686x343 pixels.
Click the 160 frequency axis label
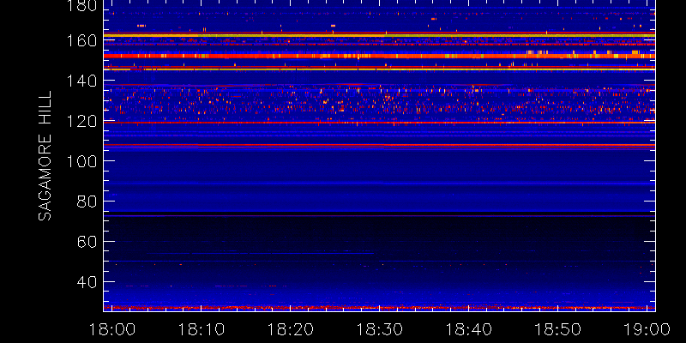[x=81, y=40]
